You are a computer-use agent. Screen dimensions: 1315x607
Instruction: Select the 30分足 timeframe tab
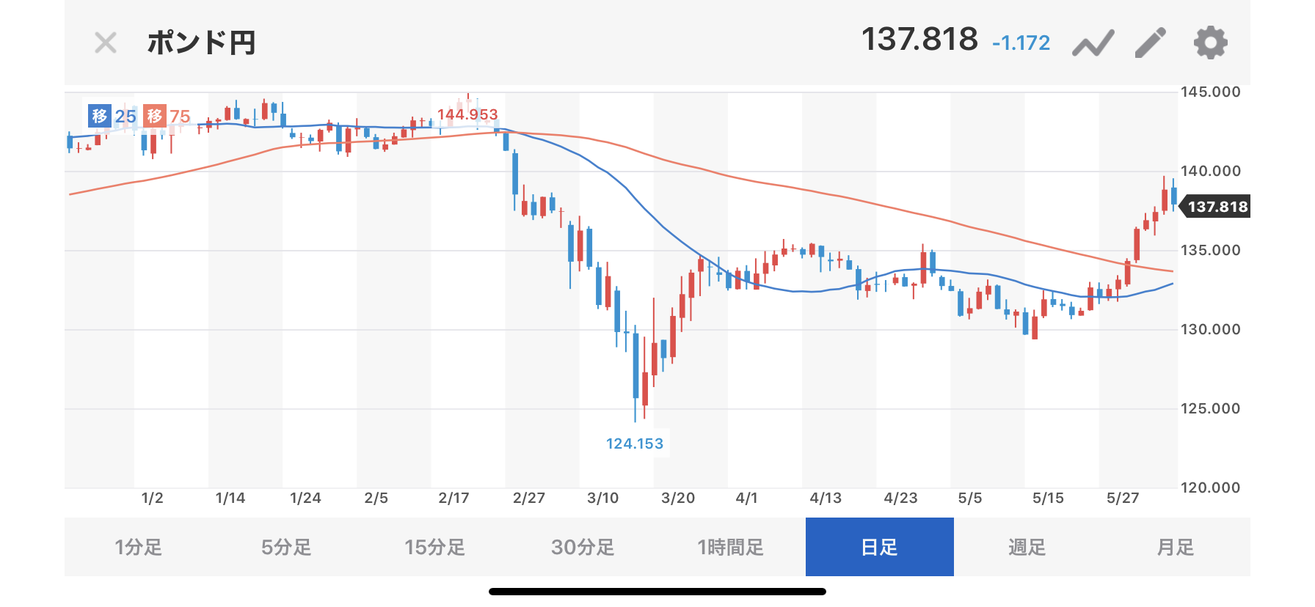coord(583,547)
